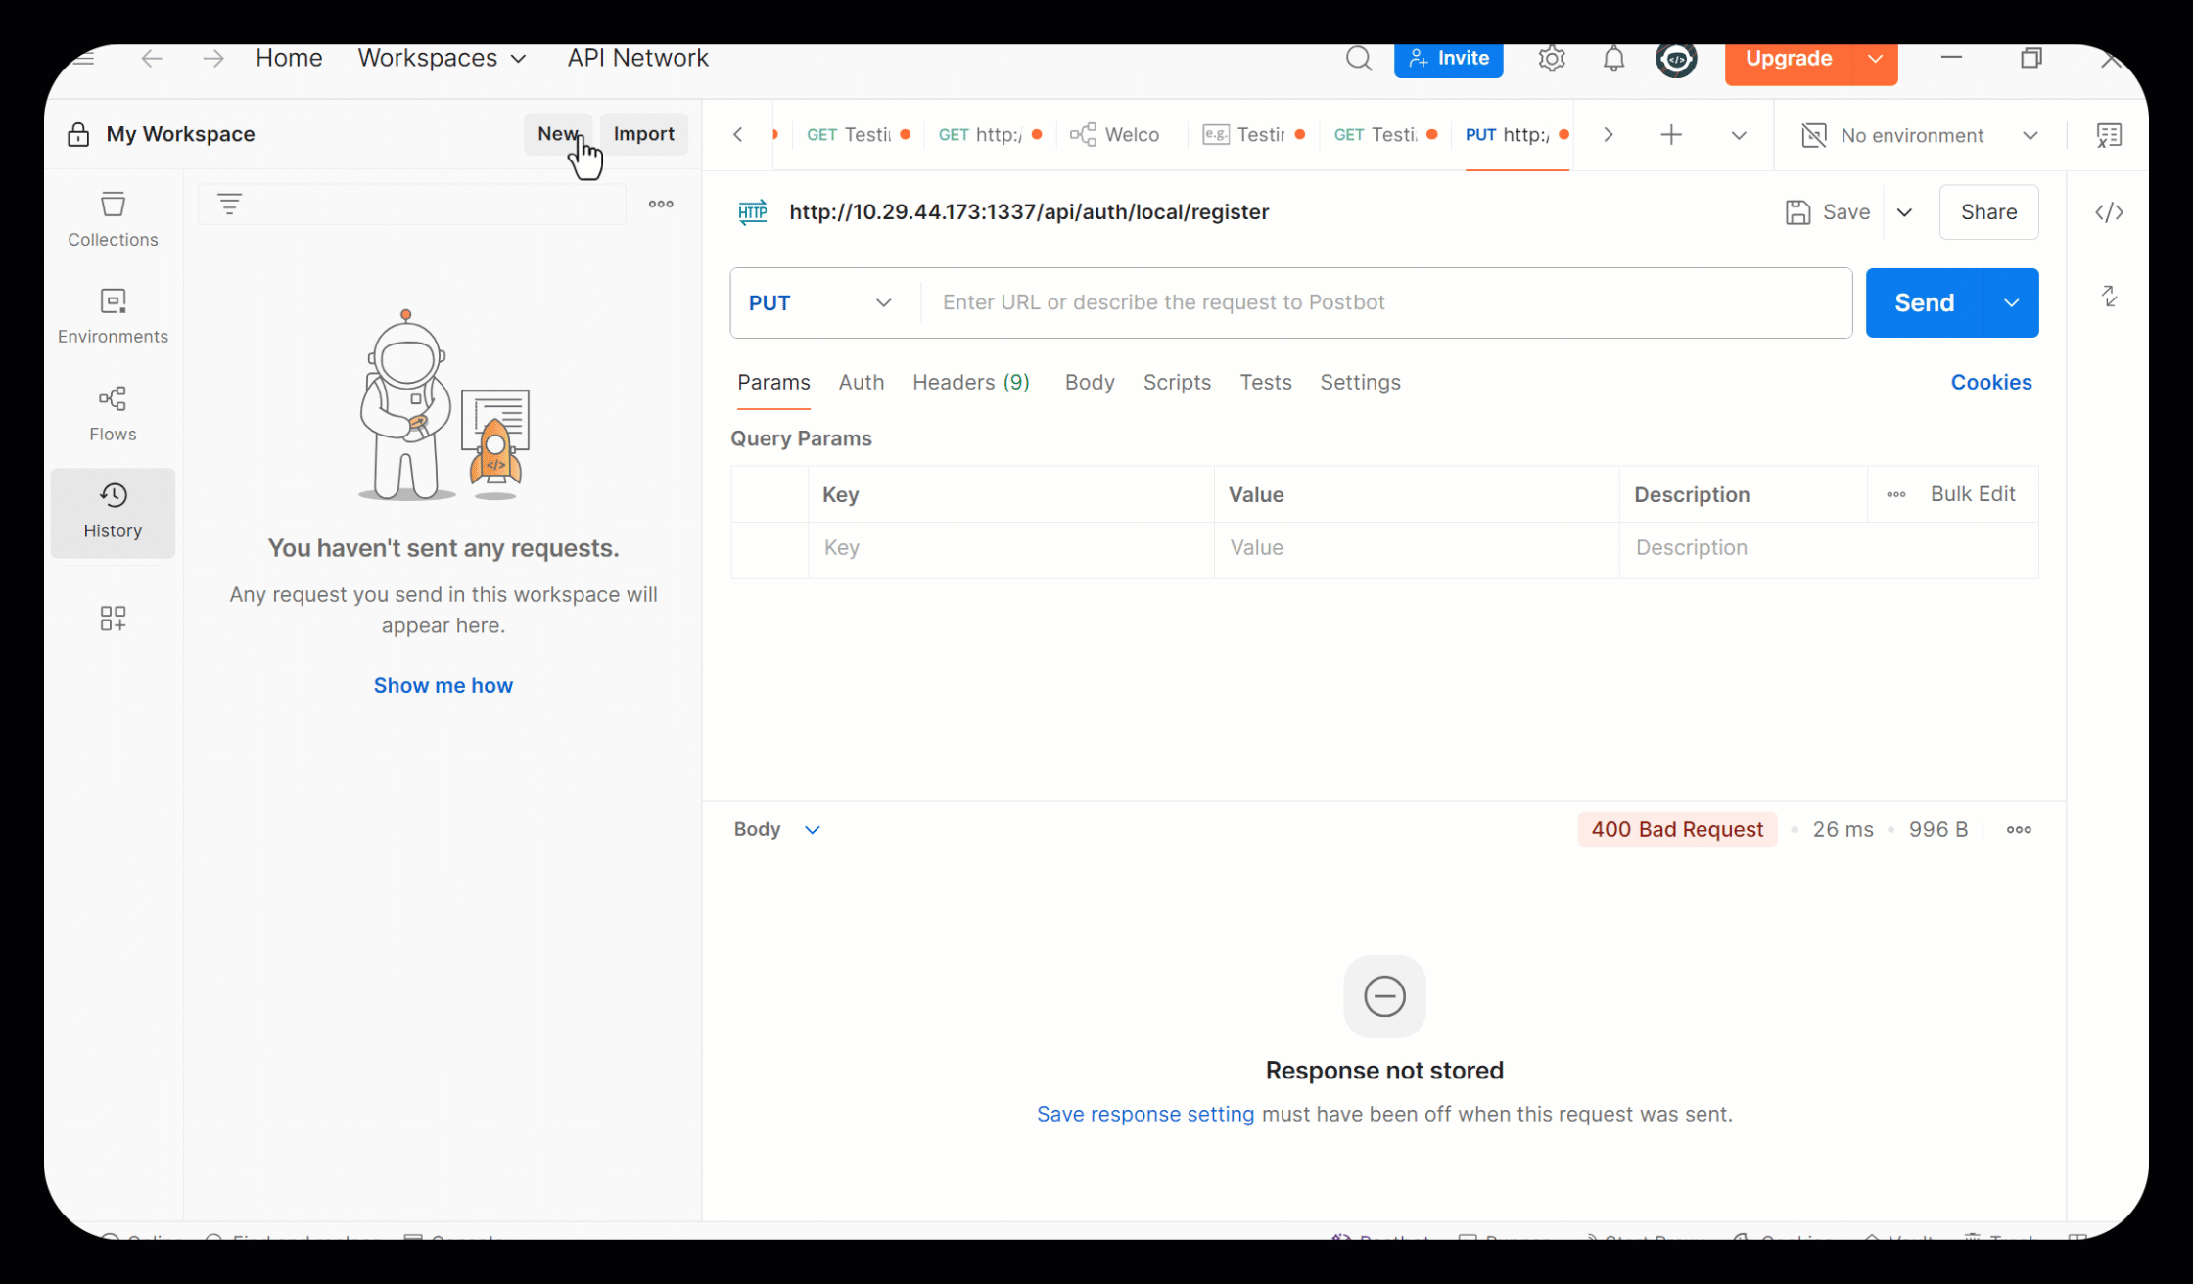Image resolution: width=2193 pixels, height=1284 pixels.
Task: Go back with the left arrow in header
Action: [x=151, y=58]
